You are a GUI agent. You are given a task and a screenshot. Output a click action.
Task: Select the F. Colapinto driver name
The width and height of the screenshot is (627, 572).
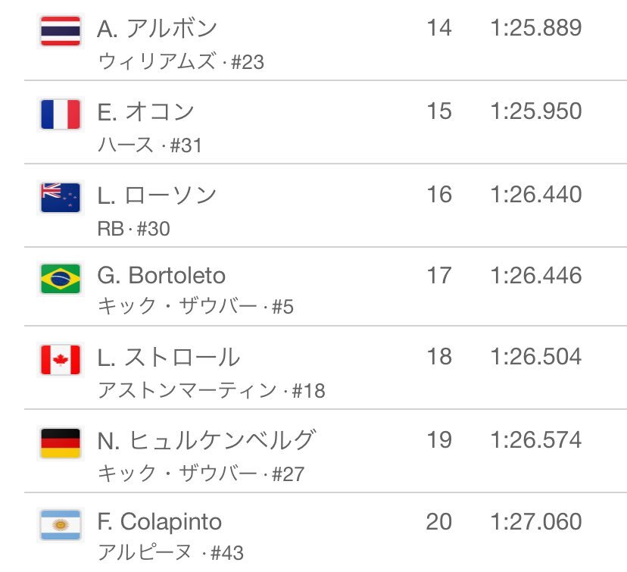[159, 523]
